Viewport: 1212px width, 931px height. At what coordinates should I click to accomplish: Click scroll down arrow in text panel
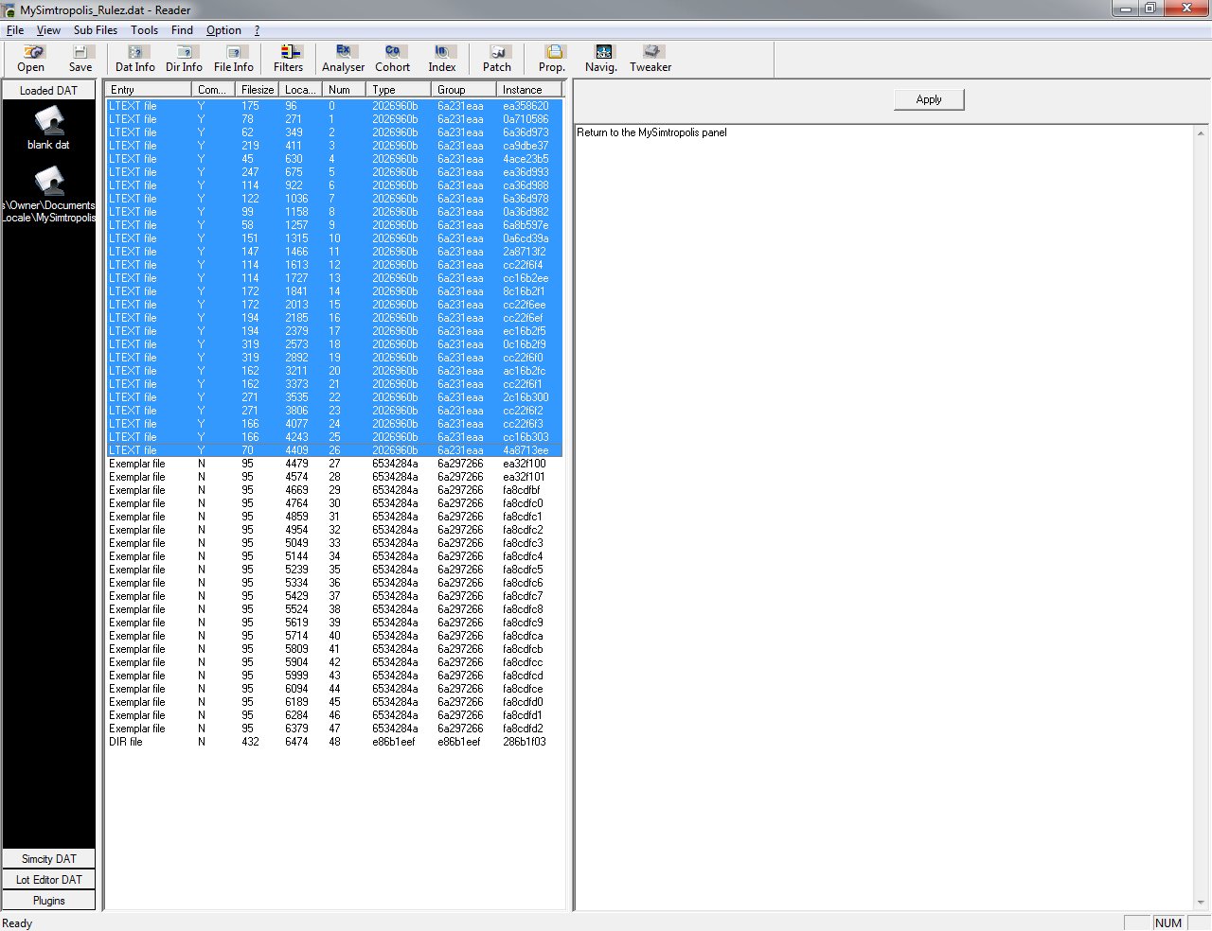click(x=1202, y=903)
